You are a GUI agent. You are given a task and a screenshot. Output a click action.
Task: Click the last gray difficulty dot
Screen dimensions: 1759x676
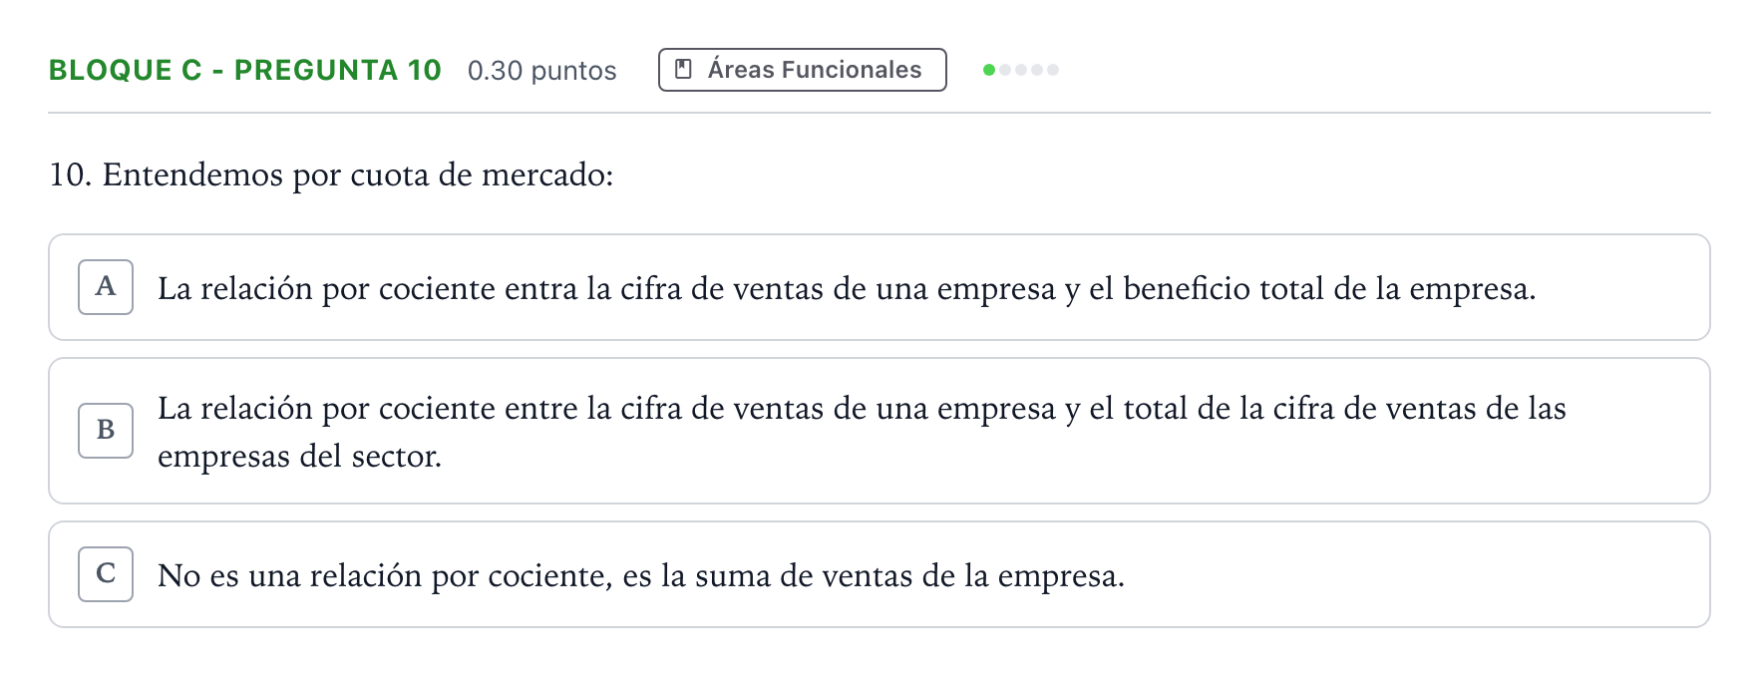pos(1053,70)
